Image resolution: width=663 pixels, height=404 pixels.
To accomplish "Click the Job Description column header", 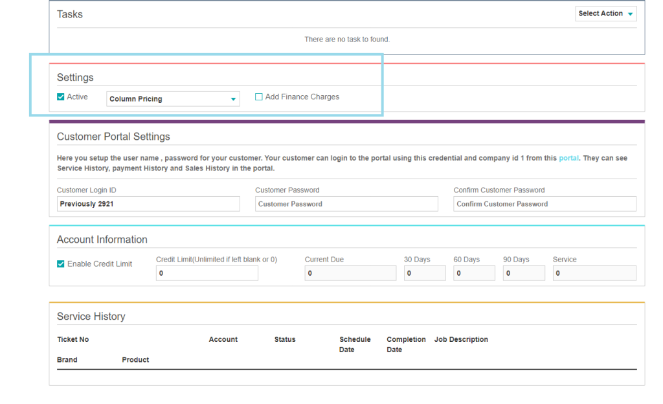I will pos(461,339).
